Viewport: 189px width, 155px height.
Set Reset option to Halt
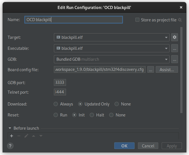tap(91, 115)
